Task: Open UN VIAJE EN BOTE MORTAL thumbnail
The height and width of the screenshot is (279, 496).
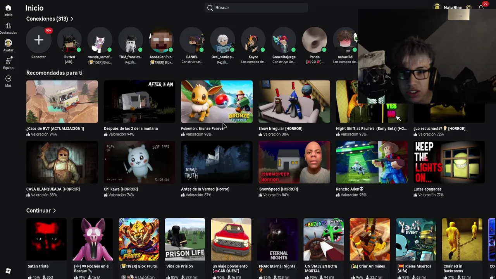Action: tap(324, 239)
